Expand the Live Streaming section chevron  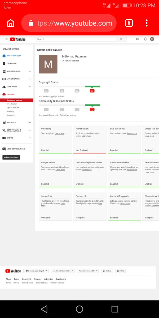(x=30, y=79)
